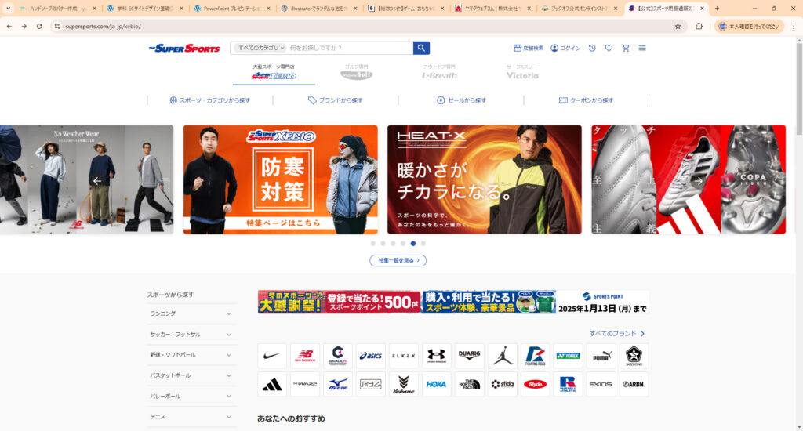Click the blue search magnifier button
Screen dimensions: 803x431
coord(421,48)
